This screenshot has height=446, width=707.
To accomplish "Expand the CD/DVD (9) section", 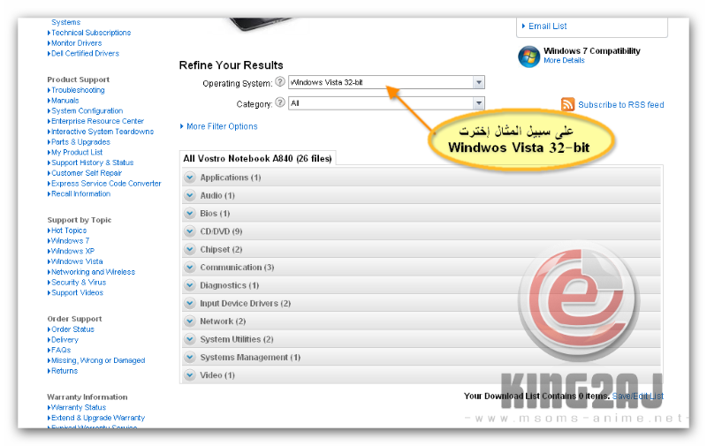I will point(221,231).
